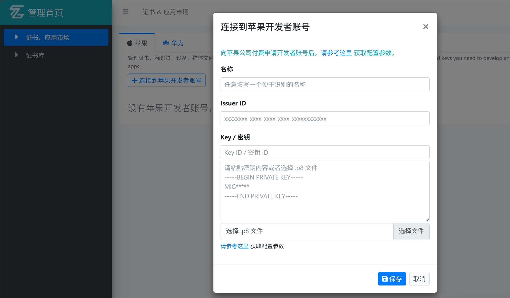Click the 证书 & 应用市场 breadcrumb text
Screen dimensions: 510x298
166,12
